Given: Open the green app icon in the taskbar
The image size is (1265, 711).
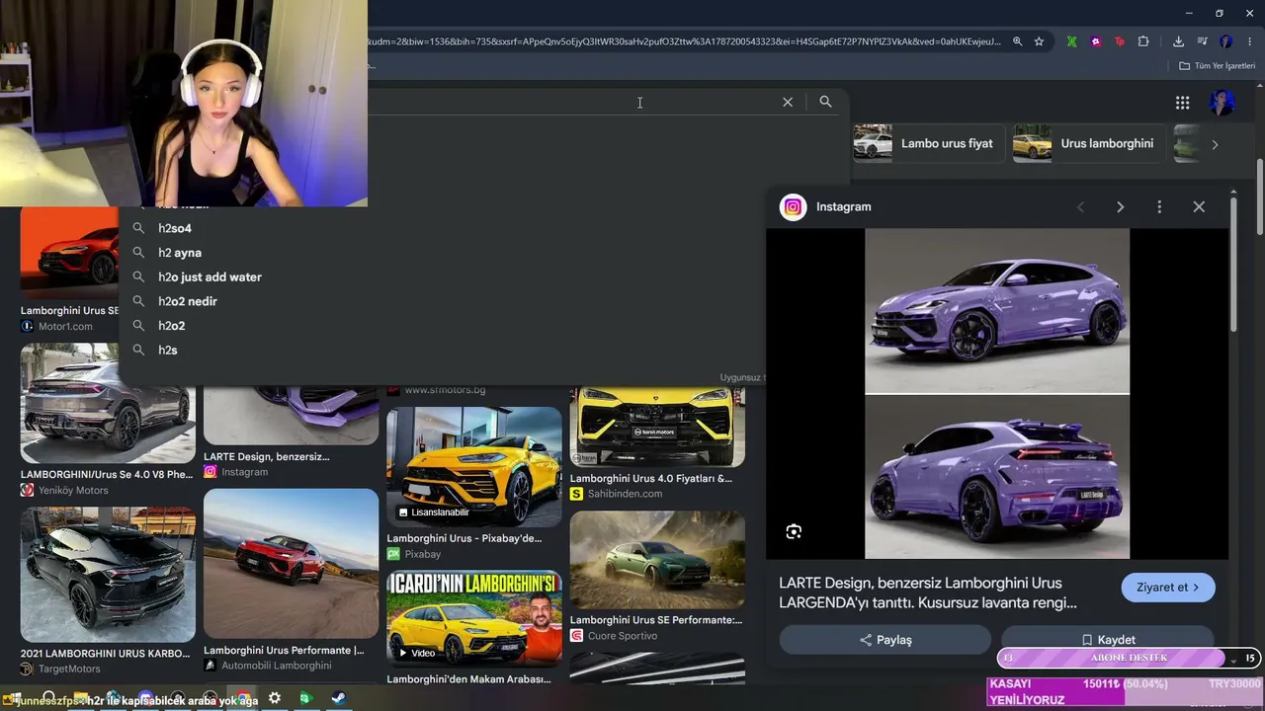Looking at the screenshot, I should 305,698.
